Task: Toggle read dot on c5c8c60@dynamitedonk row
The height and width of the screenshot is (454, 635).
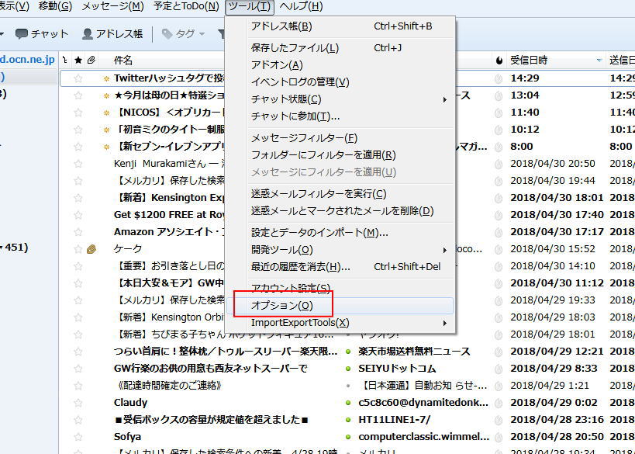Action: tap(348, 403)
